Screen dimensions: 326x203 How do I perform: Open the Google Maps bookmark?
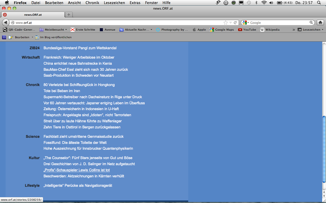[222, 30]
